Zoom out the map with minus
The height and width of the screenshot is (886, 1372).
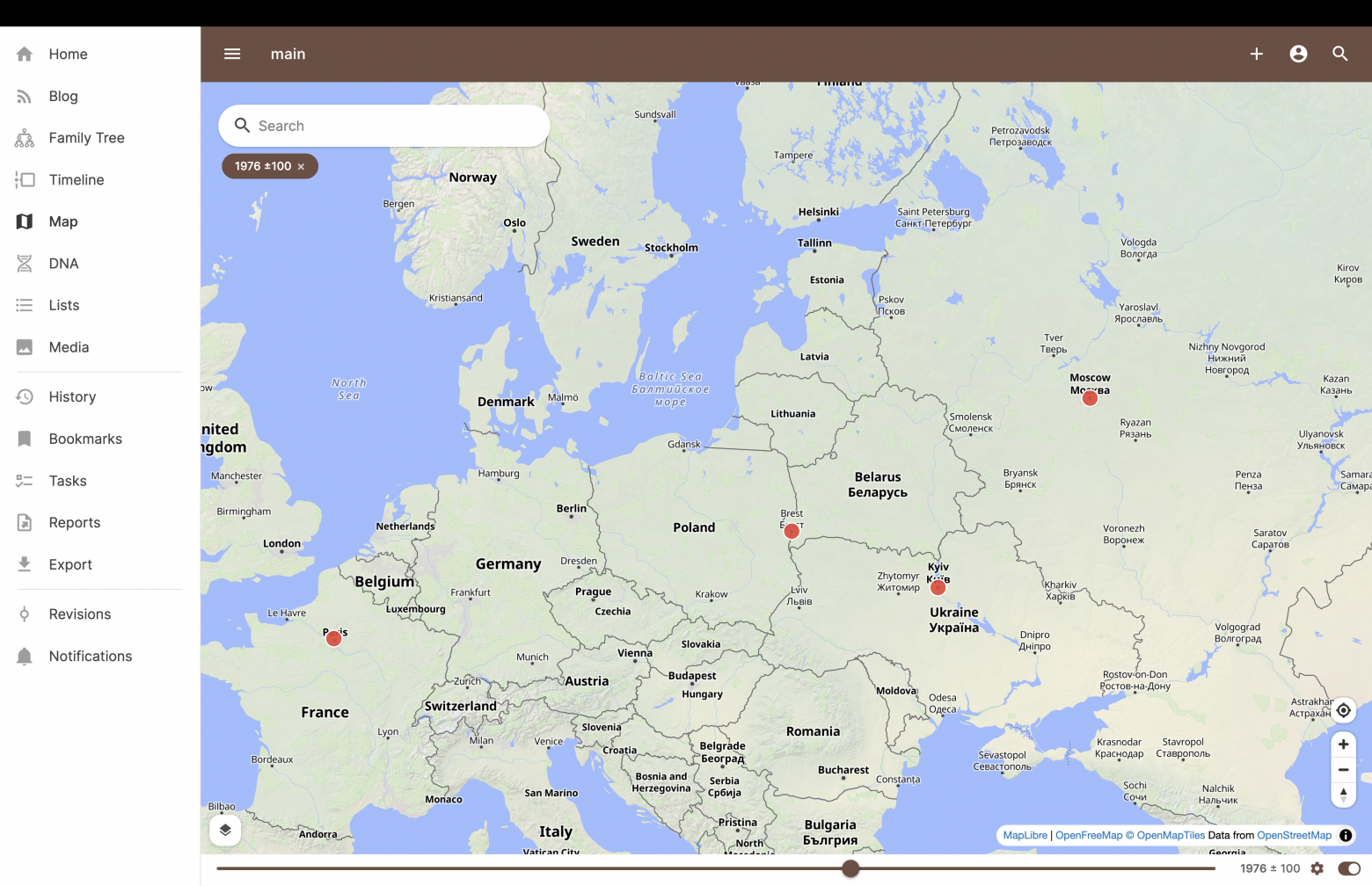tap(1343, 770)
